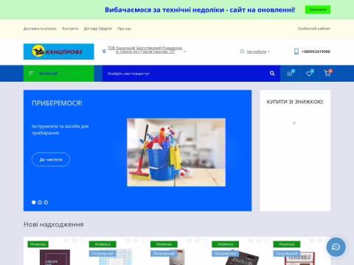Screen dimensions: 354x265
Task: Click Популярний badge on calculator product
Action: [x=225, y=253]
